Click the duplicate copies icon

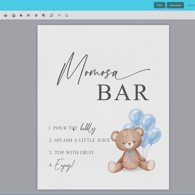pos(13,15)
